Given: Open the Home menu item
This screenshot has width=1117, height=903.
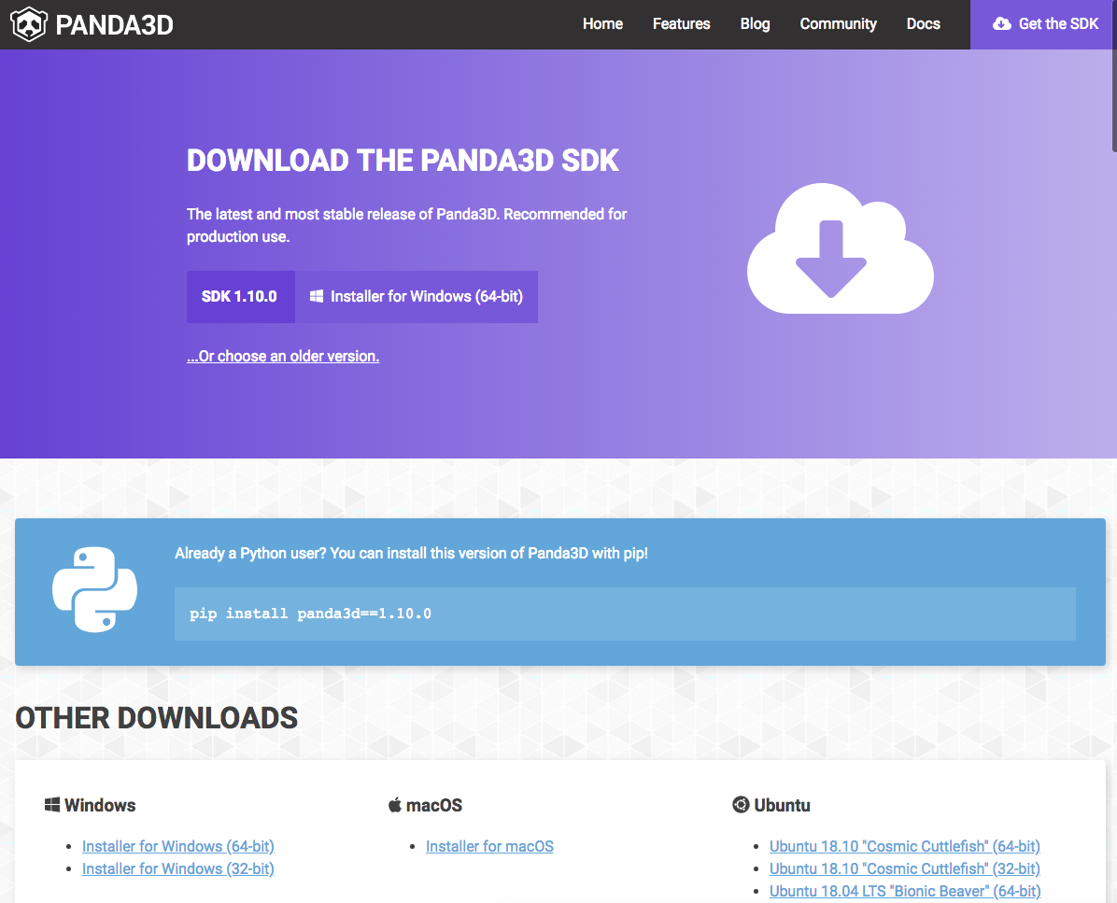Looking at the screenshot, I should point(602,24).
